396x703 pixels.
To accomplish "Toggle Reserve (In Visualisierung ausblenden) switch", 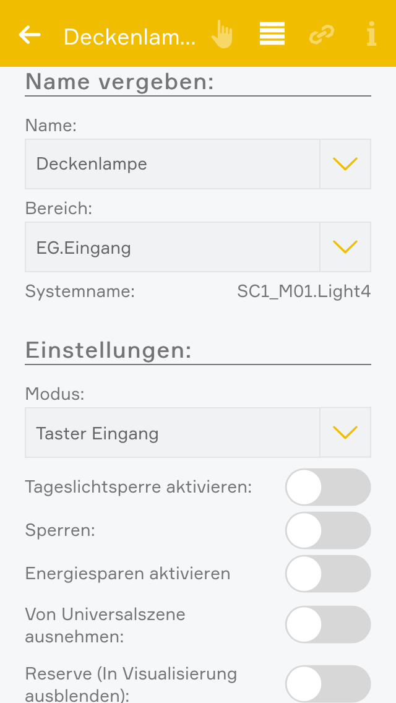I will coord(328,684).
